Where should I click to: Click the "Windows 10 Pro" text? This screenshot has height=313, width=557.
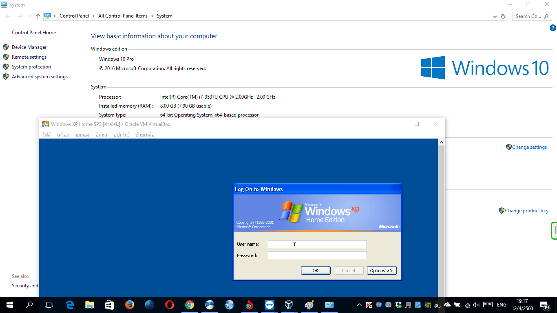coord(116,59)
